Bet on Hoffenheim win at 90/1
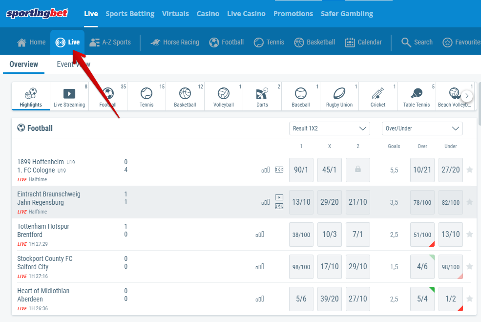This screenshot has height=322, width=481. click(x=301, y=170)
